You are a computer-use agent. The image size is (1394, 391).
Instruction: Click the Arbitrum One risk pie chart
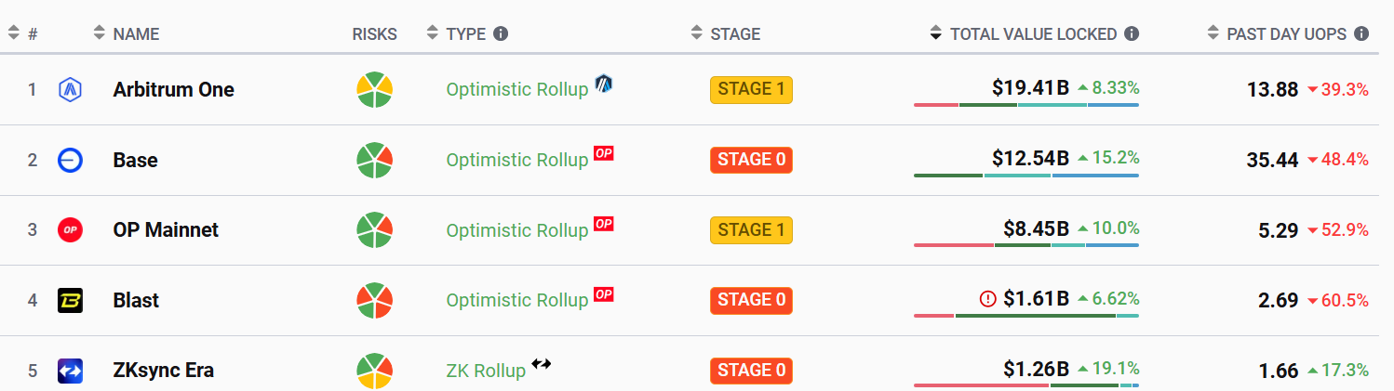[x=375, y=90]
